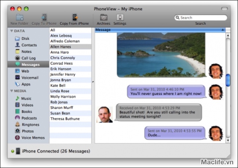
Task: Open the Ringtones bell icon
Action: [18, 125]
